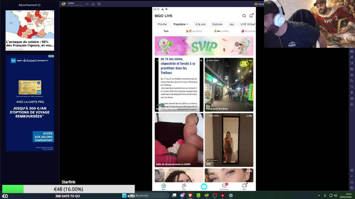Screen dimensions: 355x199
Task: Open the media folder icon in BlueStacks sidebar
Action: pos(352,69)
